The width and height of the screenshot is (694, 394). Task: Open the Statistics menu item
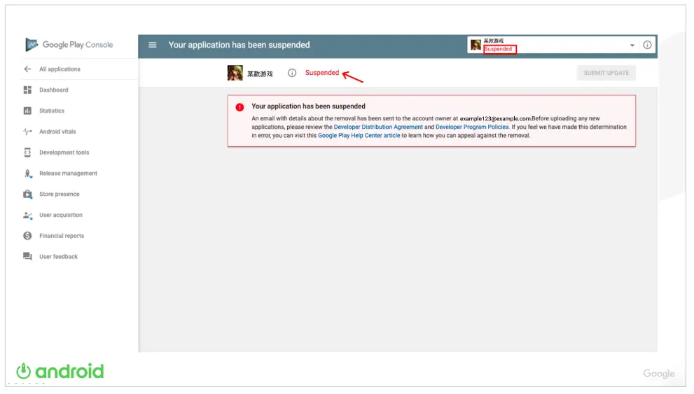pyautogui.click(x=52, y=111)
